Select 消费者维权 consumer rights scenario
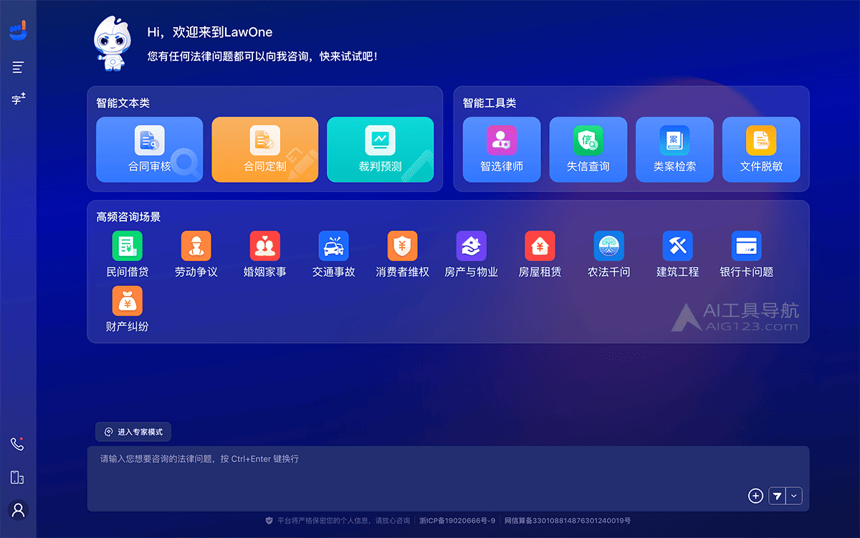Image resolution: width=860 pixels, height=538 pixels. pos(403,255)
